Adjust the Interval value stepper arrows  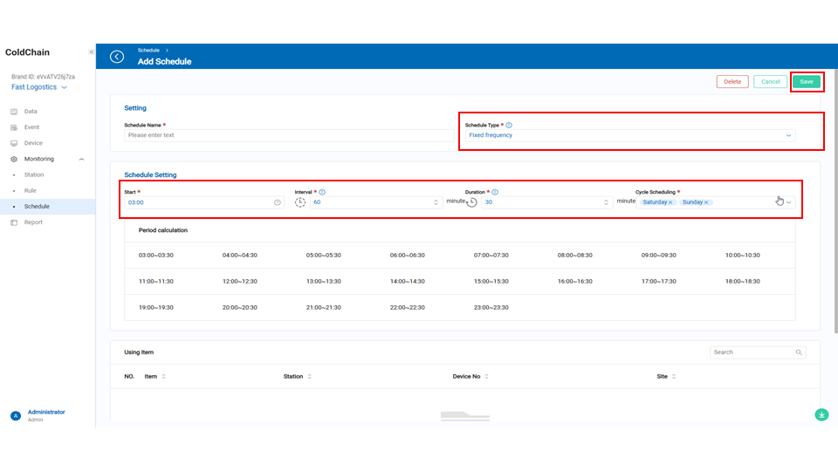pyautogui.click(x=436, y=202)
